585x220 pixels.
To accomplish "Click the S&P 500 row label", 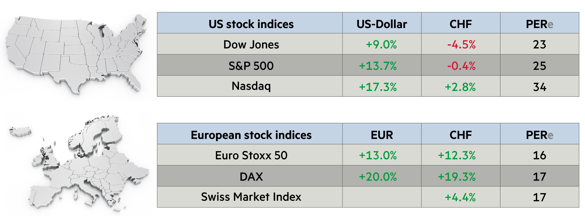I will 251,66.
